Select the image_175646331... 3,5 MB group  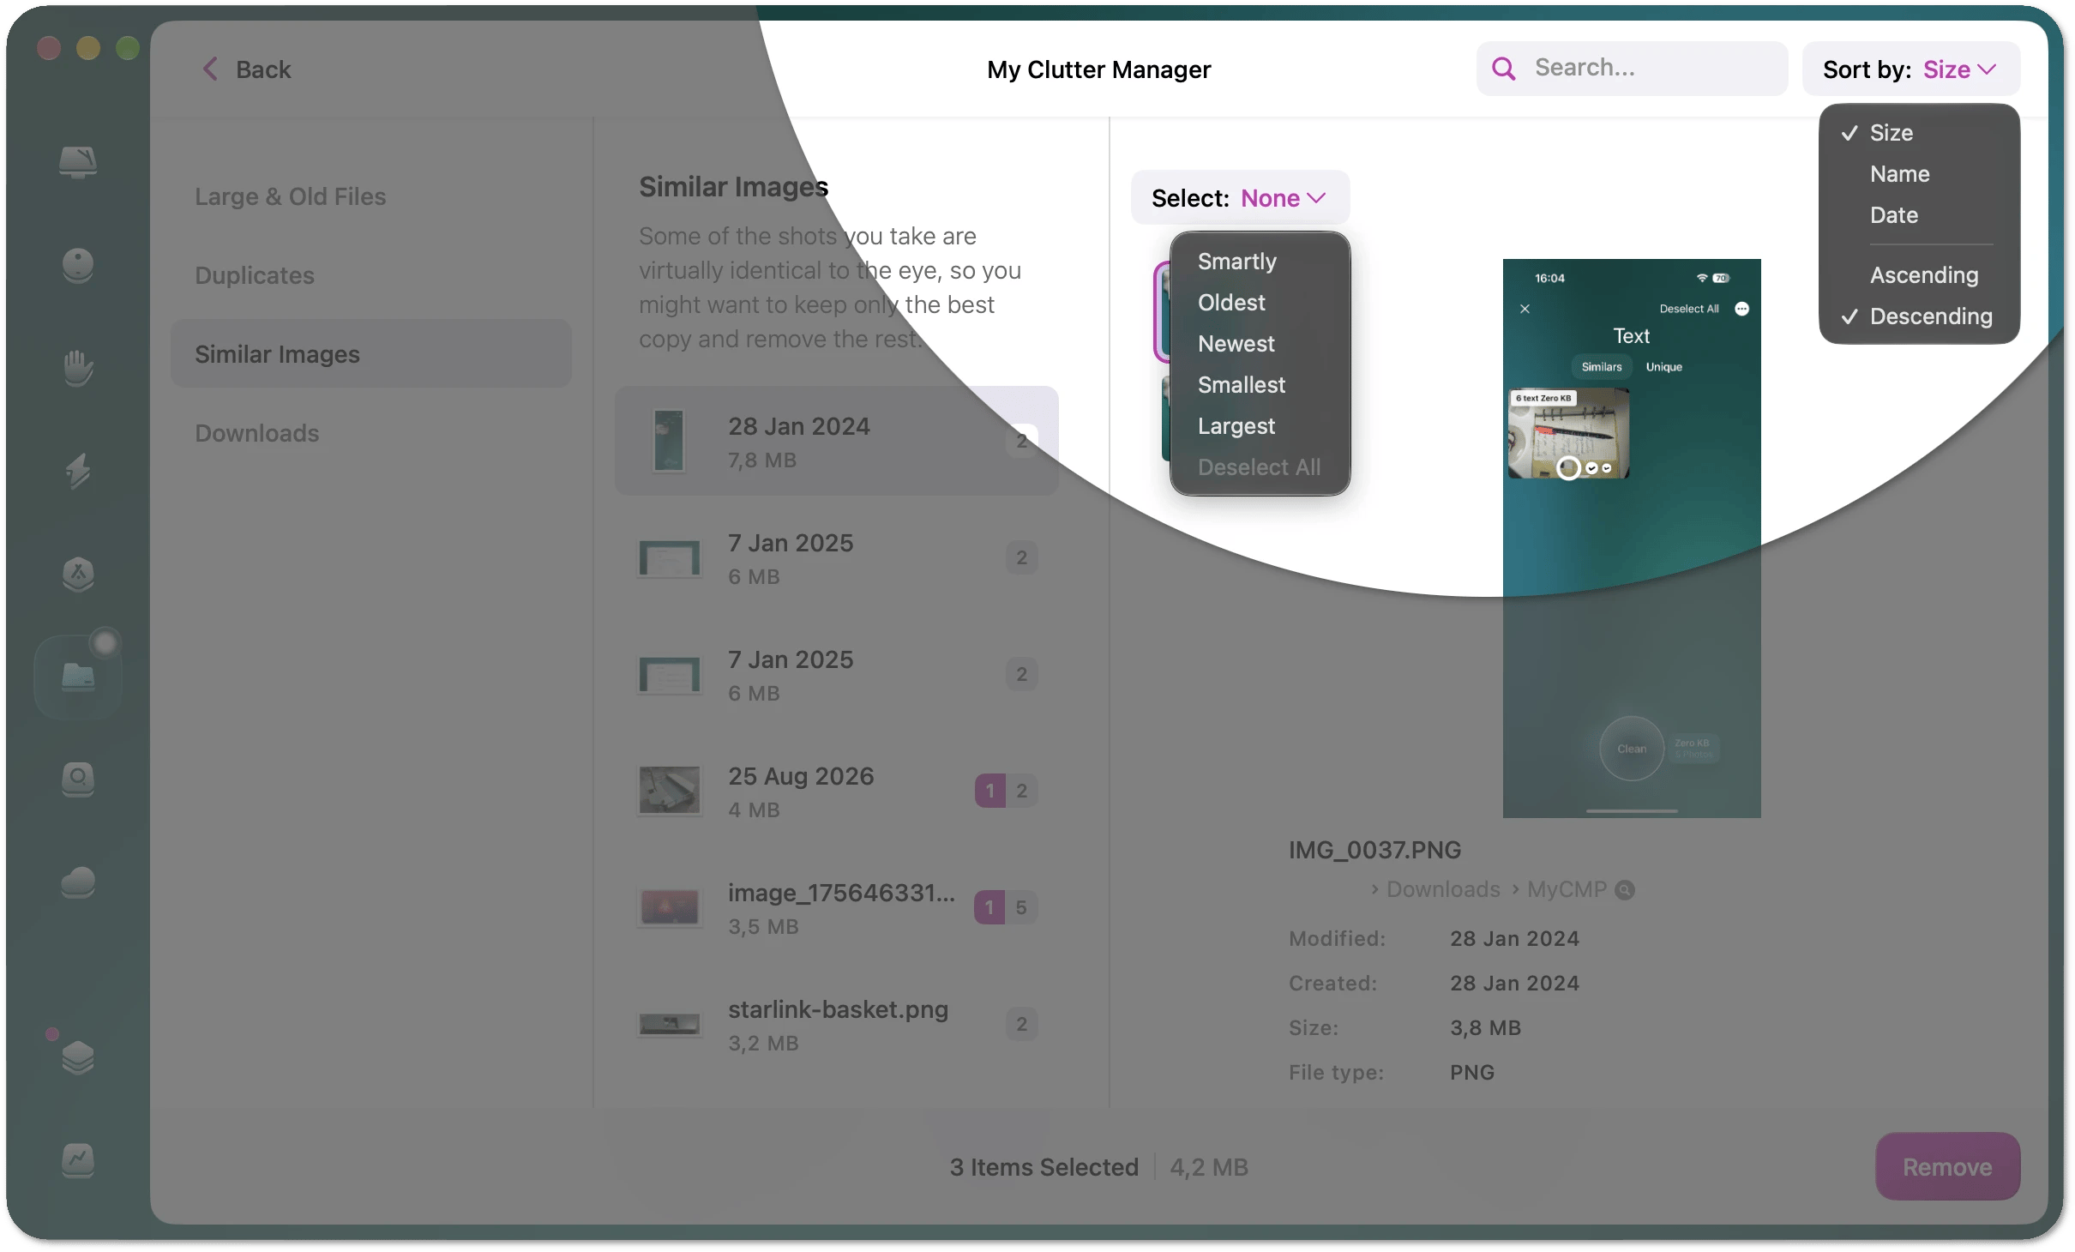coord(837,907)
